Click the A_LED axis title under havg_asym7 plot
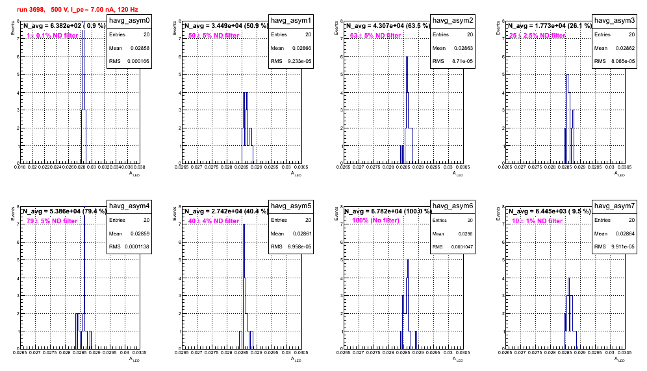This screenshot has height=371, width=647. click(620, 359)
